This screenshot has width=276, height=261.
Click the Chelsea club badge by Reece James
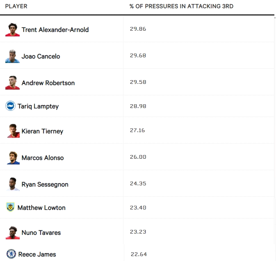pyautogui.click(x=11, y=254)
